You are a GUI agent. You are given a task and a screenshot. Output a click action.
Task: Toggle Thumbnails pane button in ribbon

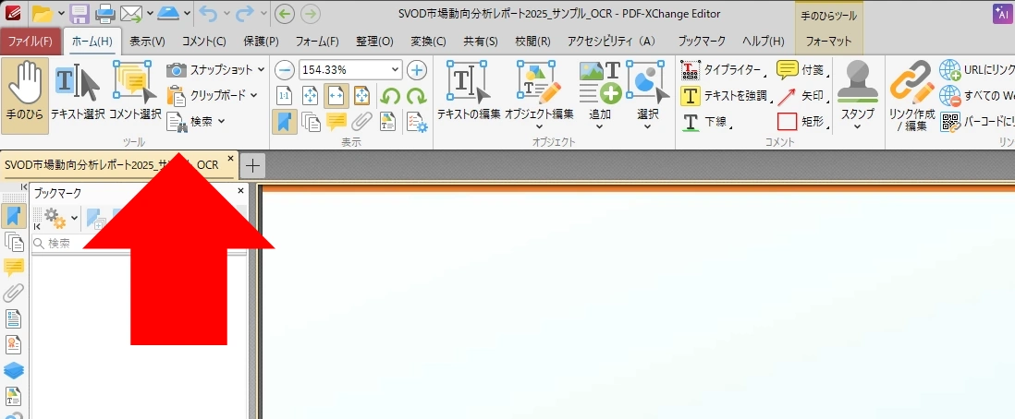pyautogui.click(x=310, y=122)
